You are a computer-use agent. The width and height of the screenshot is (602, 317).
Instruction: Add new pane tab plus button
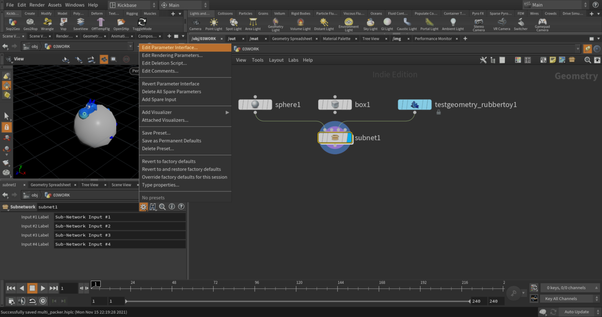pyautogui.click(x=465, y=39)
